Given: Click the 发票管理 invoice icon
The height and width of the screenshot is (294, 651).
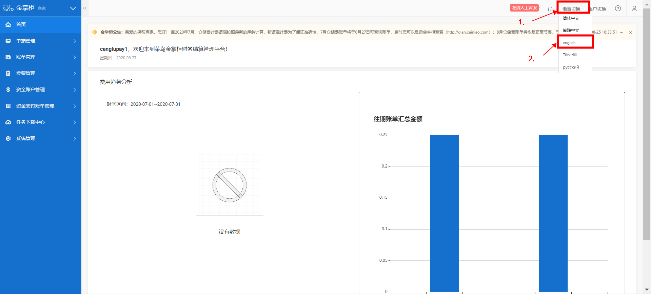Looking at the screenshot, I should 8,73.
